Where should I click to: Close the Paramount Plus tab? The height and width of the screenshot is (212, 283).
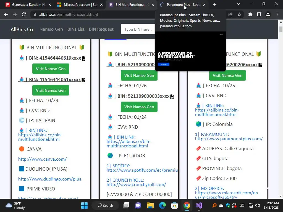tap(204, 5)
